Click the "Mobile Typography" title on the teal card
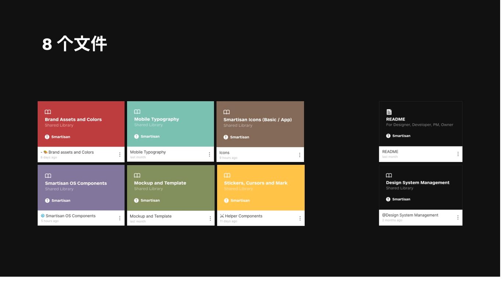The image size is (502, 282). coord(157,119)
